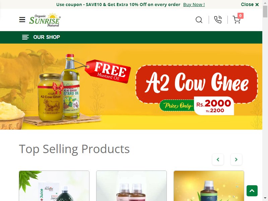Click the FREE Mustard Oil tag on banner
268x201 pixels.
click(108, 71)
